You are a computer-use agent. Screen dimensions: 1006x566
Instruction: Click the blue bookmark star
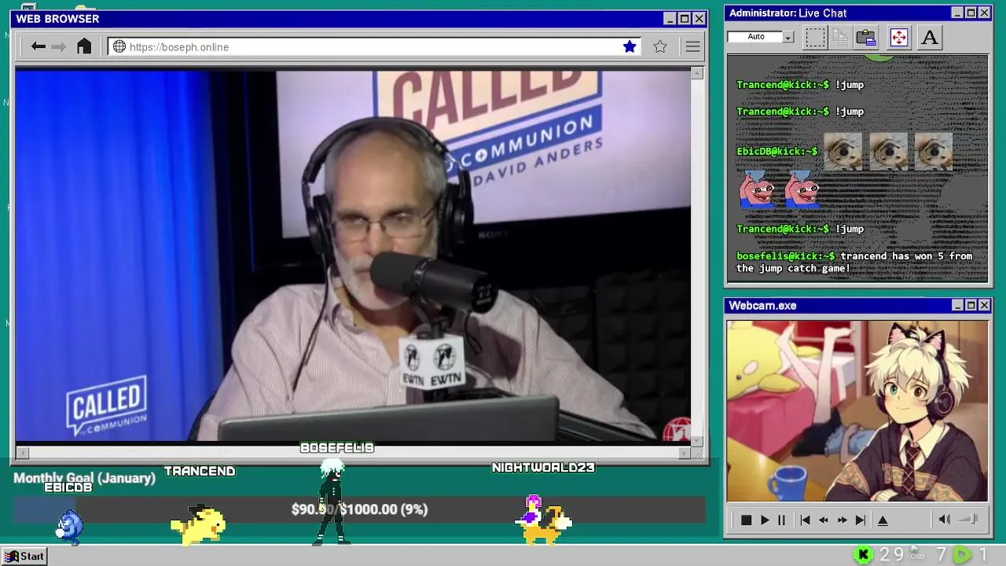630,46
